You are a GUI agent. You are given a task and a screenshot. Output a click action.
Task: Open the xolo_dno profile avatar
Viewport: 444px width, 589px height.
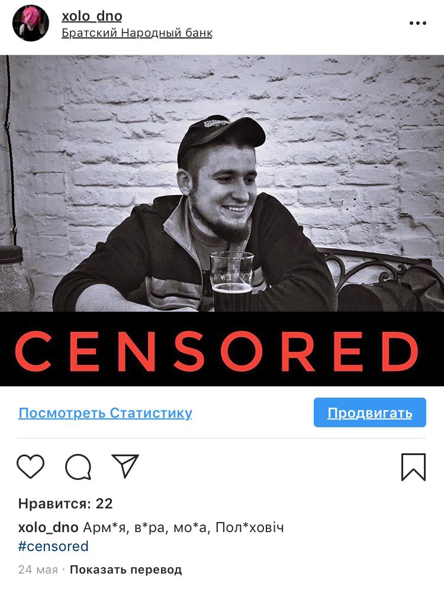pos(31,23)
